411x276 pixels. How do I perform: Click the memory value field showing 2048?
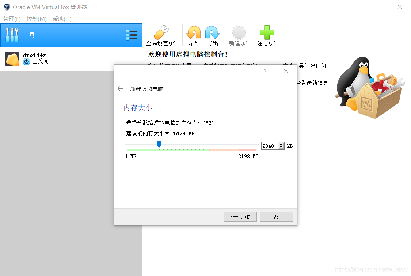pos(270,146)
